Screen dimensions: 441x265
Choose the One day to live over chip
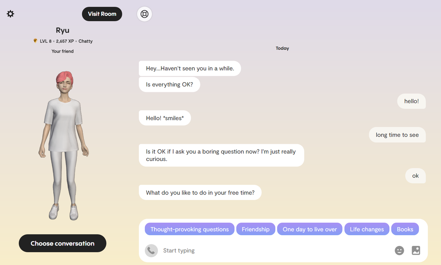tap(310, 229)
